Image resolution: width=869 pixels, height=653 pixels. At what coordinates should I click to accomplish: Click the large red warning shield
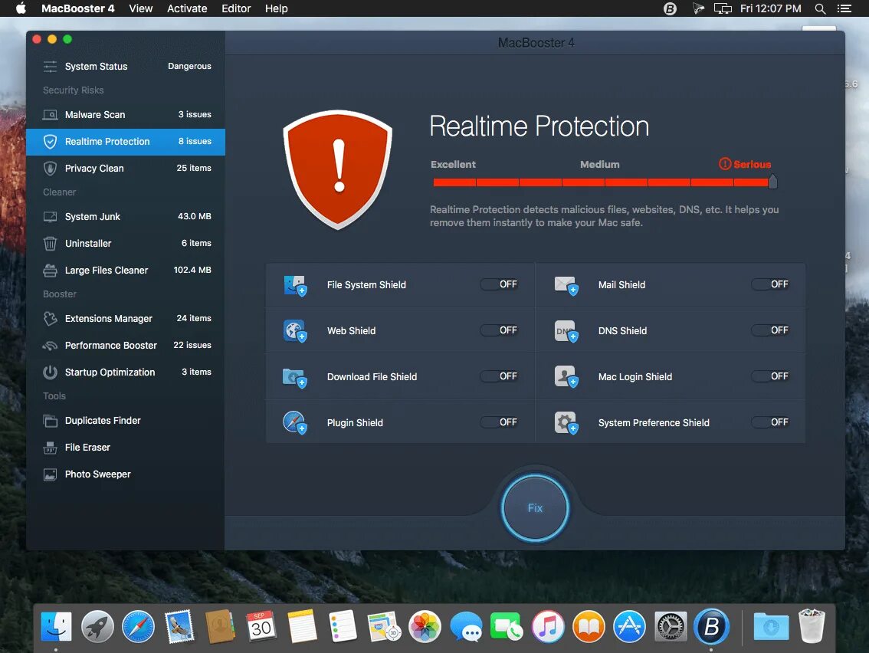[337, 169]
